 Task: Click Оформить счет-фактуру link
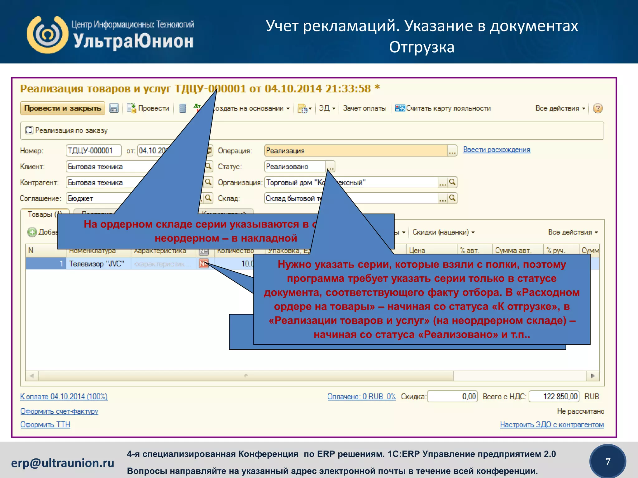(59, 411)
